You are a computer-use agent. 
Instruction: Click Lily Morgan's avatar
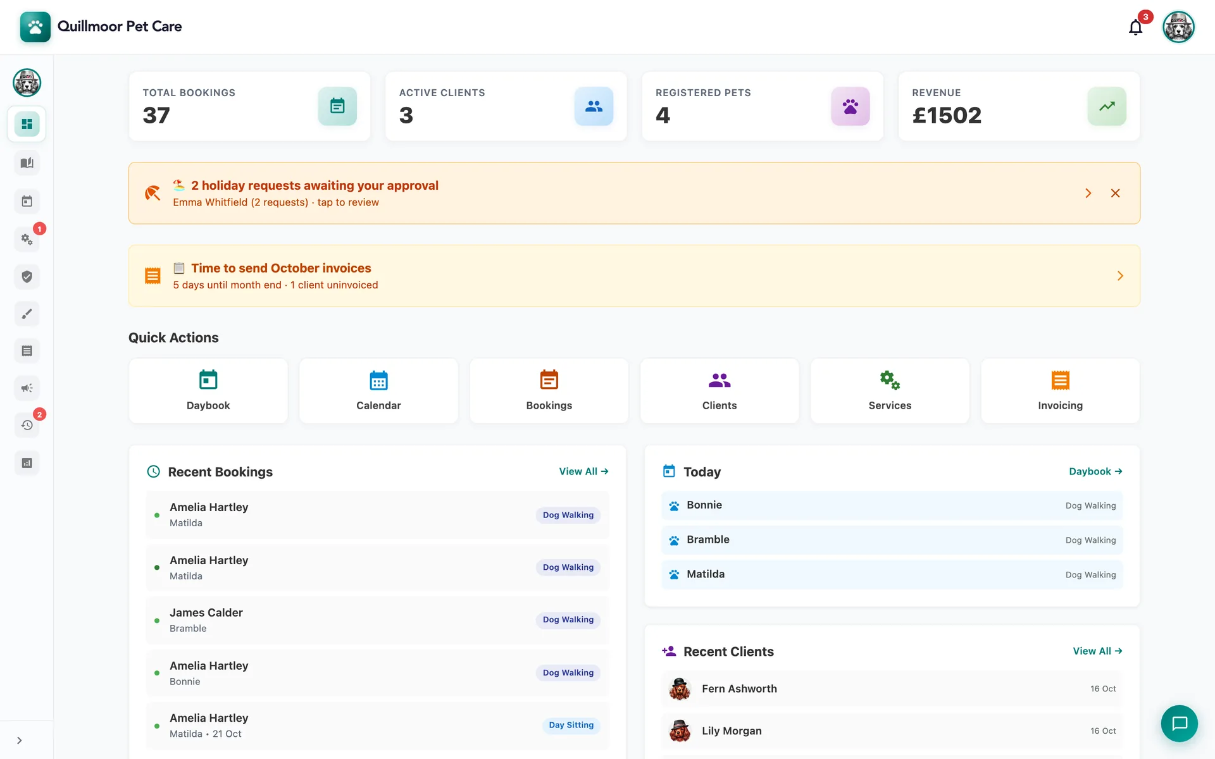point(680,731)
